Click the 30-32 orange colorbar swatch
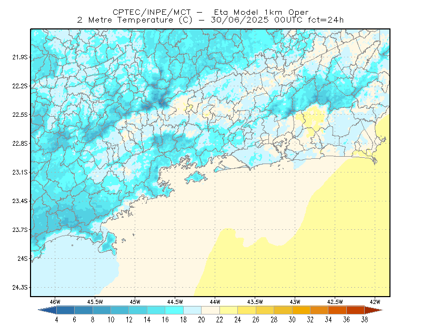This screenshot has width=421, height=325. pyautogui.click(x=301, y=310)
